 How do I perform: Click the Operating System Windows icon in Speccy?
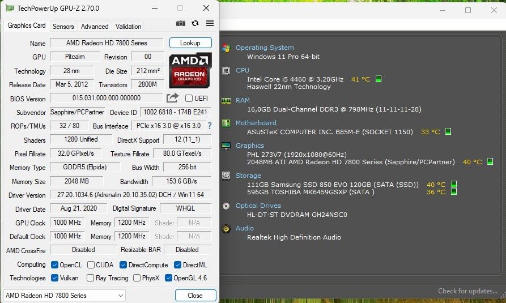pyautogui.click(x=226, y=48)
